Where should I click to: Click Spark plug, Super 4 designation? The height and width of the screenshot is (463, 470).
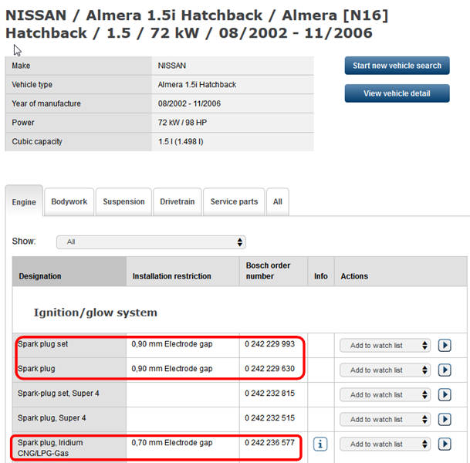coord(52,417)
